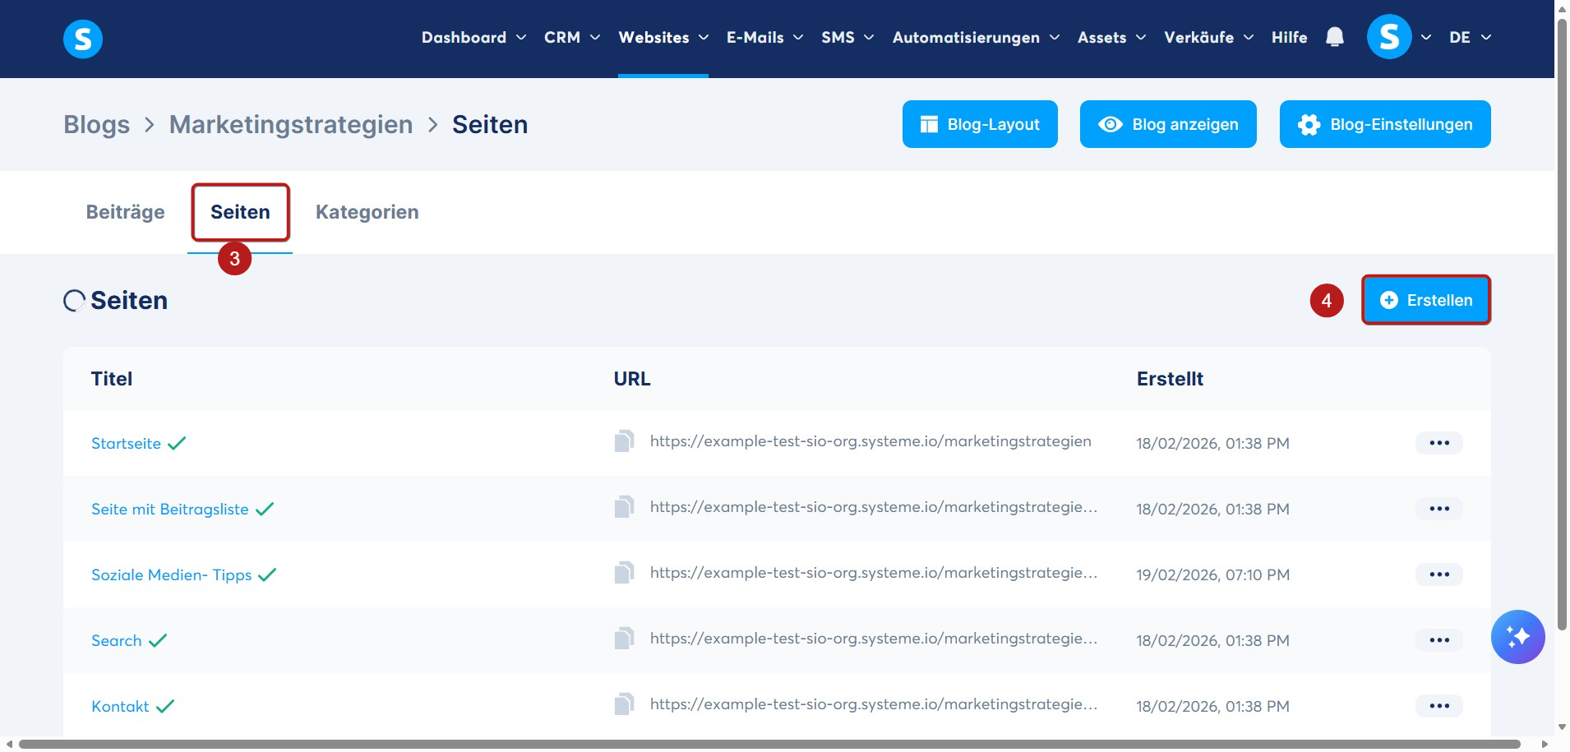
Task: Open actions menu for Startseite row
Action: pyautogui.click(x=1438, y=443)
